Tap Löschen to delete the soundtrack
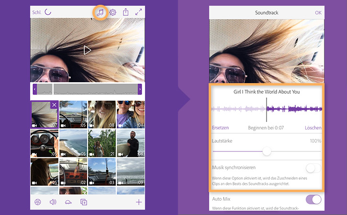 [x=313, y=128]
